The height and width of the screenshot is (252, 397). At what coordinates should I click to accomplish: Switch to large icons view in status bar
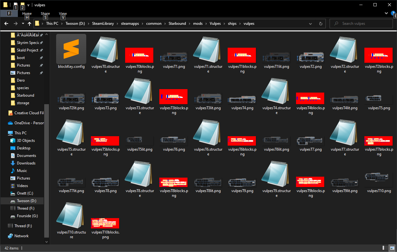[392, 248]
